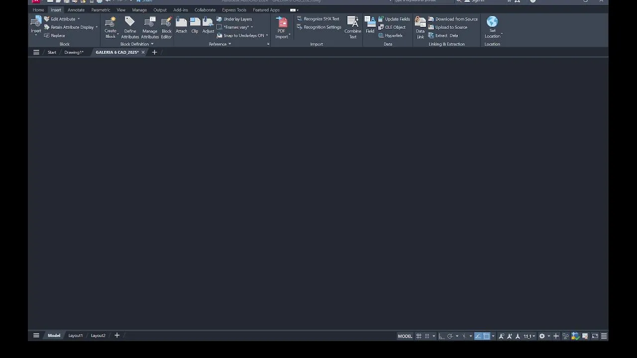637x358 pixels.
Task: Open Recognition Settings
Action: (x=319, y=27)
